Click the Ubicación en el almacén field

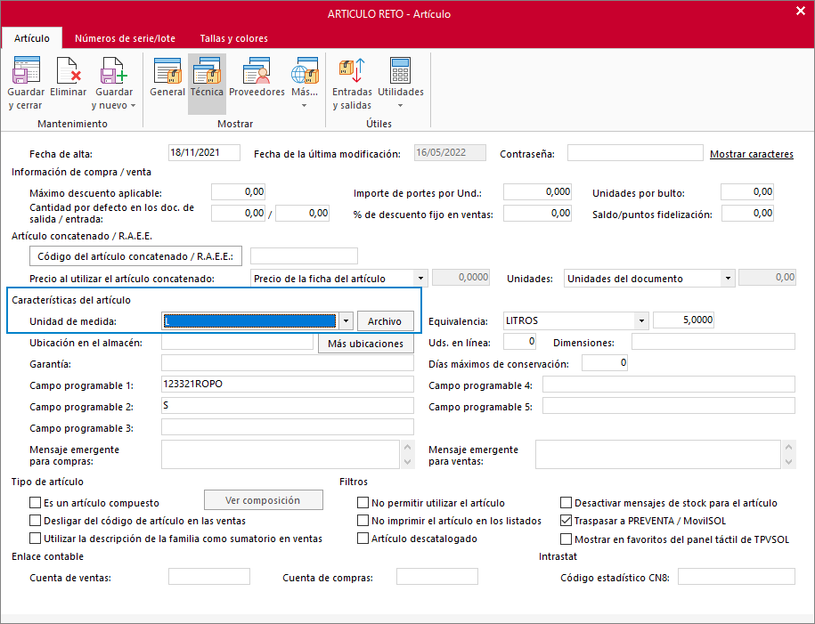tap(237, 342)
